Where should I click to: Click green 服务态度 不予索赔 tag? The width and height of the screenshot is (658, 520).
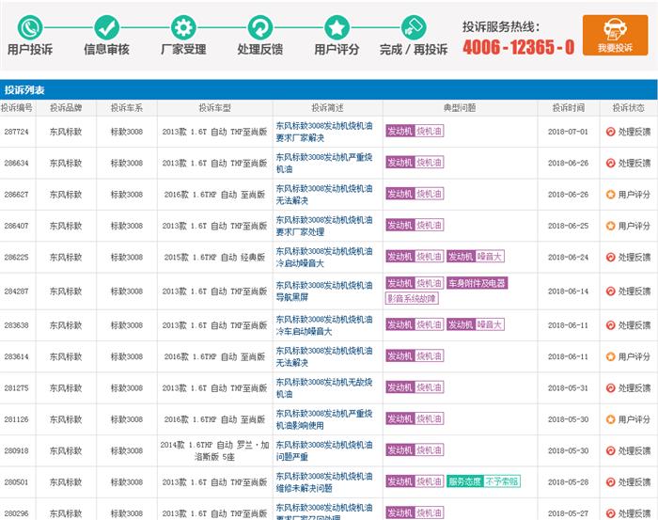pos(483,481)
